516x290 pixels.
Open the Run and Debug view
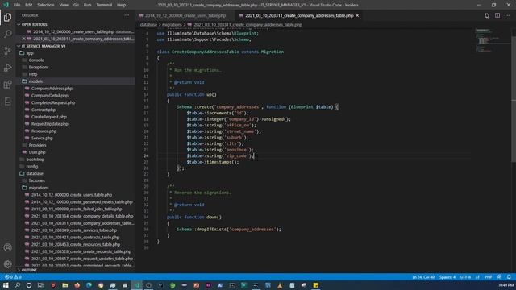point(7,68)
